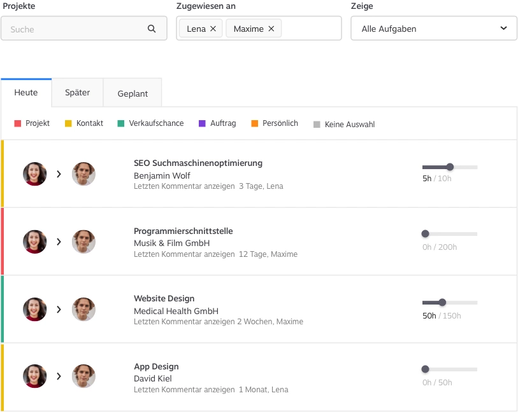Click the gray Keine Auswahl legend swatch
The height and width of the screenshot is (412, 518).
[317, 125]
